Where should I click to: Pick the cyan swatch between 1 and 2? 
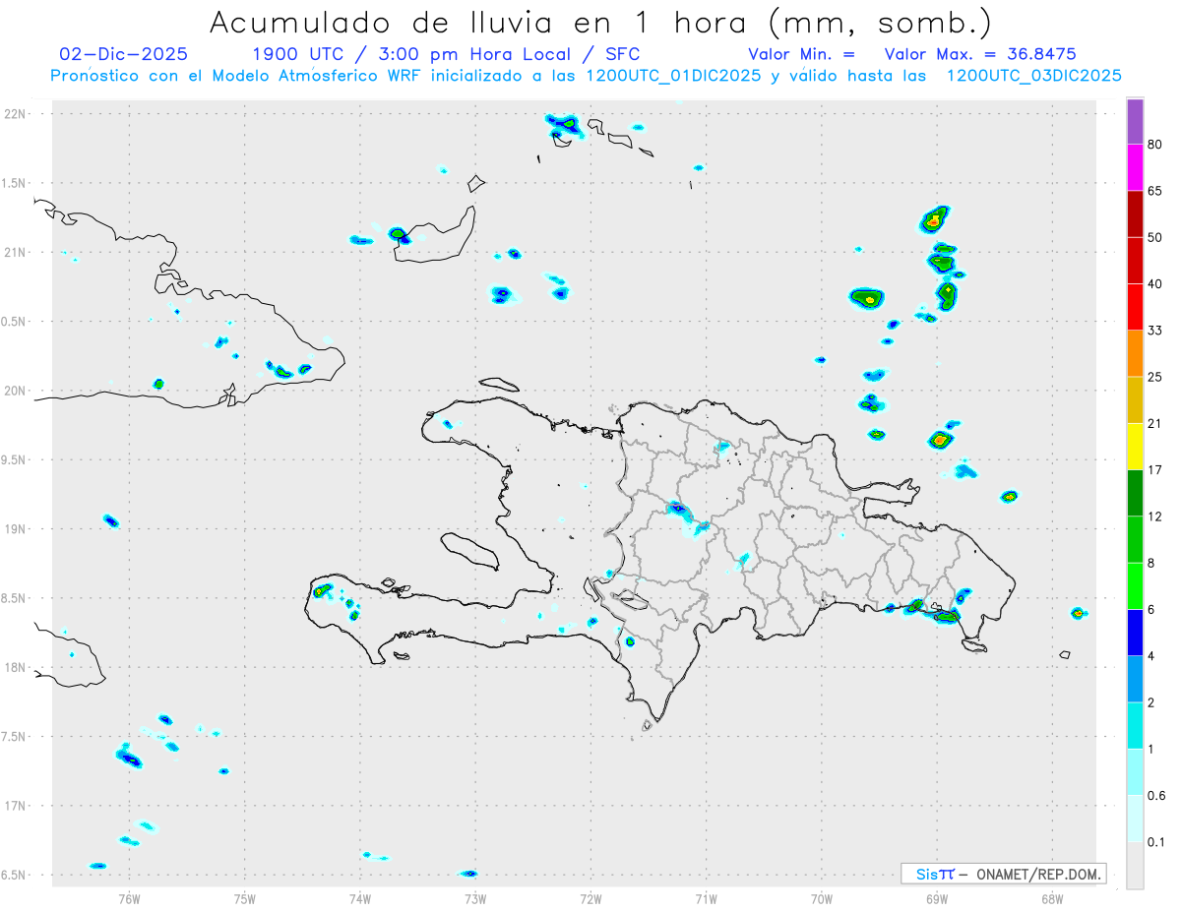point(1135,725)
